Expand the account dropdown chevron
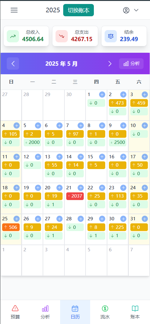The image size is (150, 324). tap(136, 10)
